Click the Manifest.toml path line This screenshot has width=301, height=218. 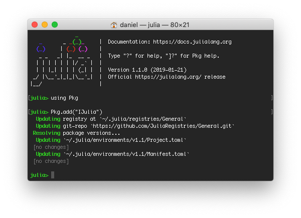112,154
